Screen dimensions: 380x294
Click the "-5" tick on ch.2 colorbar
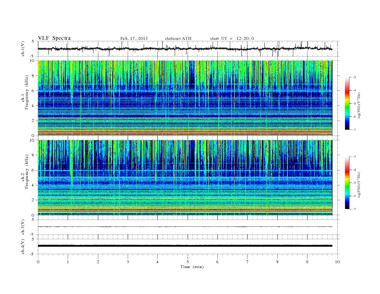pyautogui.click(x=354, y=183)
